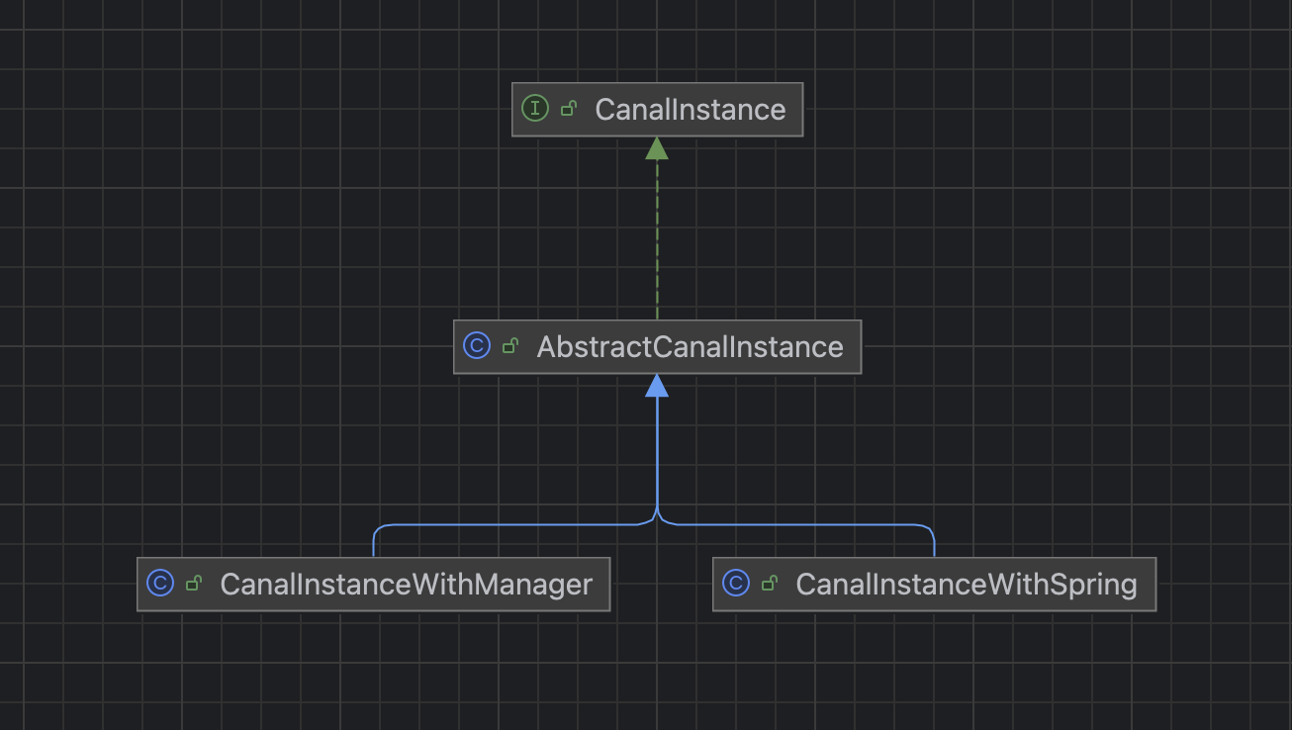Click the visibility lock icon on AbstractCanalInstance
This screenshot has height=730, width=1292.
click(x=510, y=346)
